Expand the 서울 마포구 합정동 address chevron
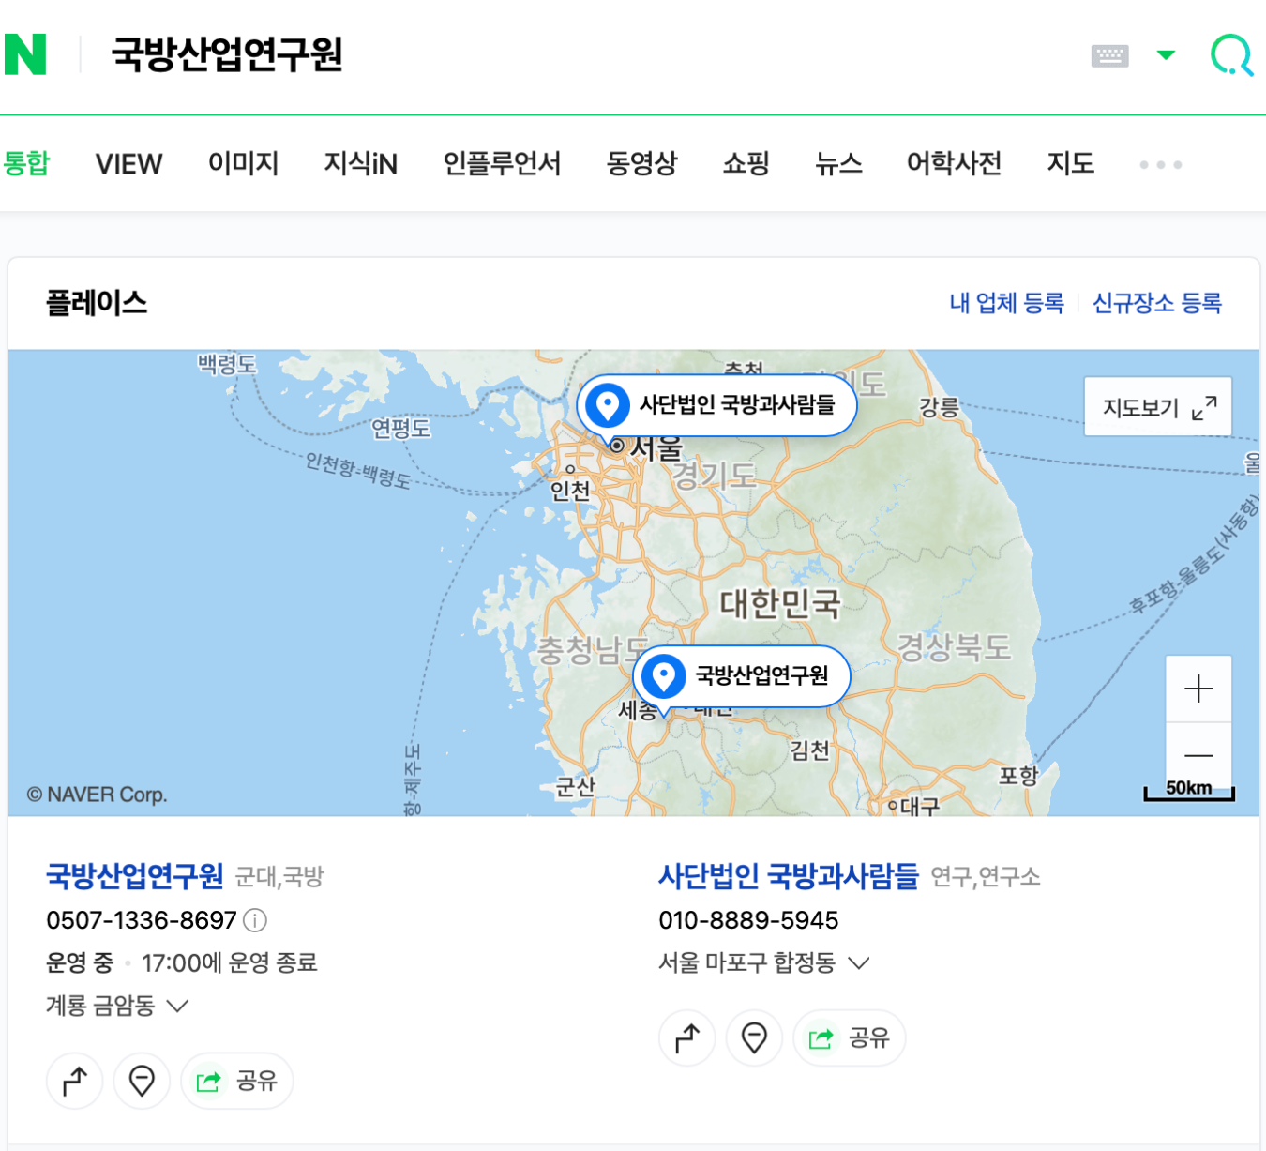Viewport: 1266px width, 1151px height. [858, 963]
